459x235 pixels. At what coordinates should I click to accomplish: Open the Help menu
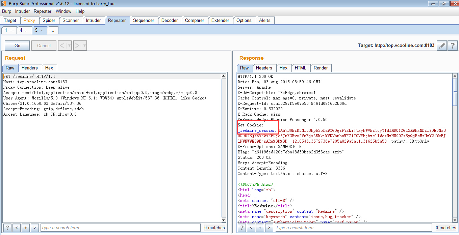80,11
